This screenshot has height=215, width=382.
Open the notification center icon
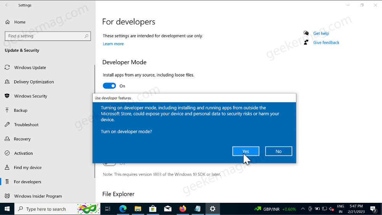tap(373, 209)
